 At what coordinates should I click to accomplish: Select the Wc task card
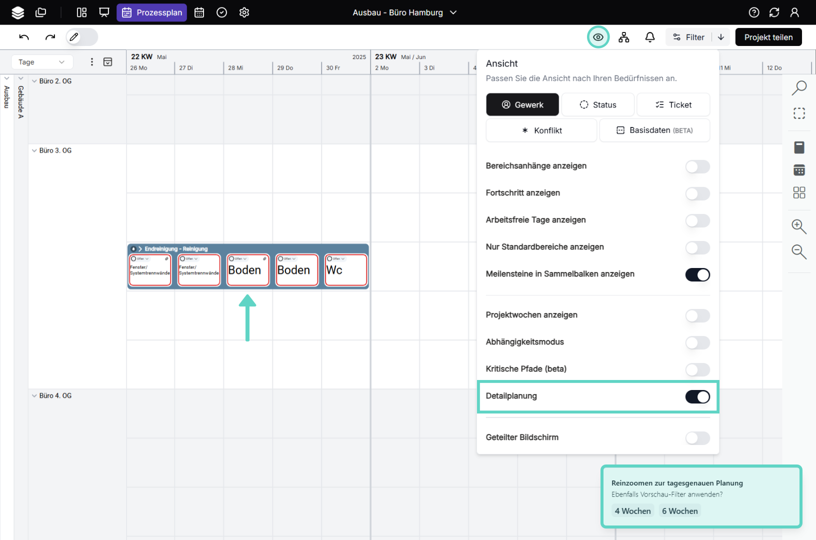[x=346, y=270]
